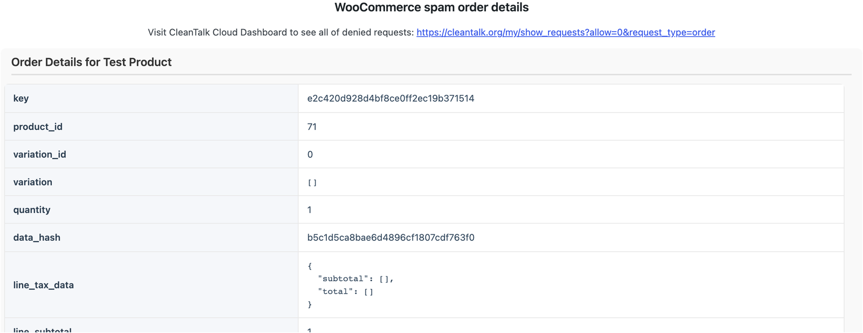Click the variation_id value 0
Screen dimensions: 863x333
[x=310, y=155]
